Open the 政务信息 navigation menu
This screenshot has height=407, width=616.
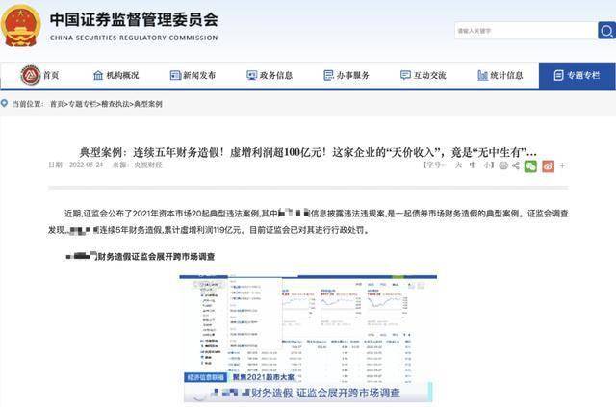coord(269,75)
